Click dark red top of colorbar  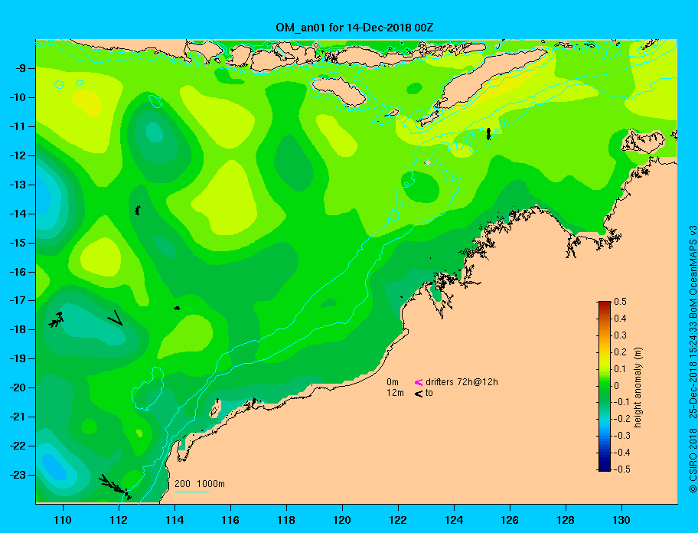coord(605,304)
